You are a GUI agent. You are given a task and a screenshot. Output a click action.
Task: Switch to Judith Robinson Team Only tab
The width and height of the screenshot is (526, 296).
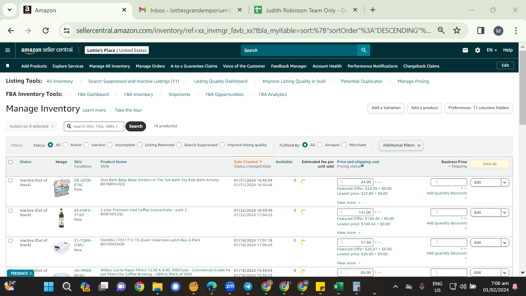click(x=306, y=10)
